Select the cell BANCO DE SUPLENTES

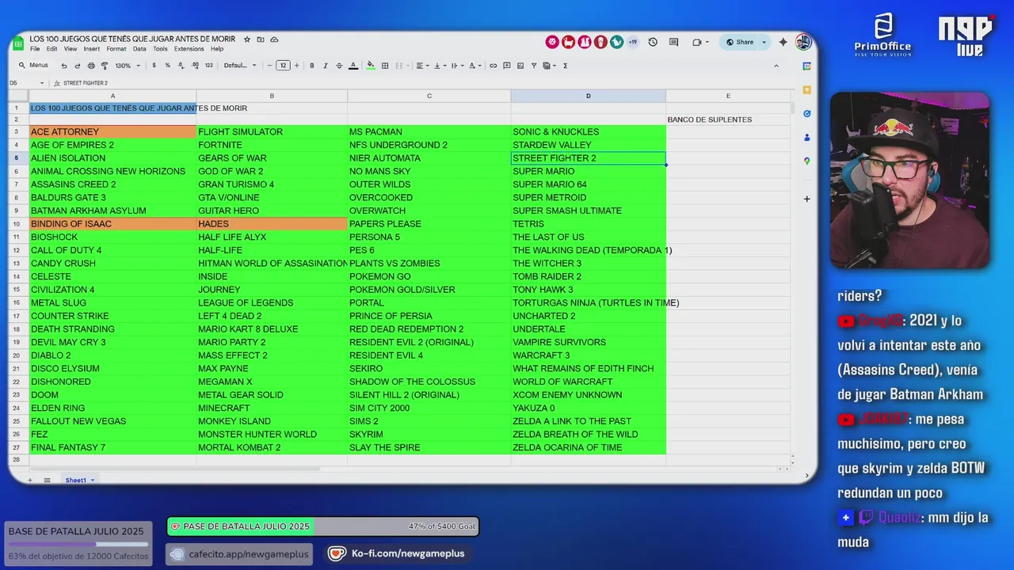(x=728, y=120)
